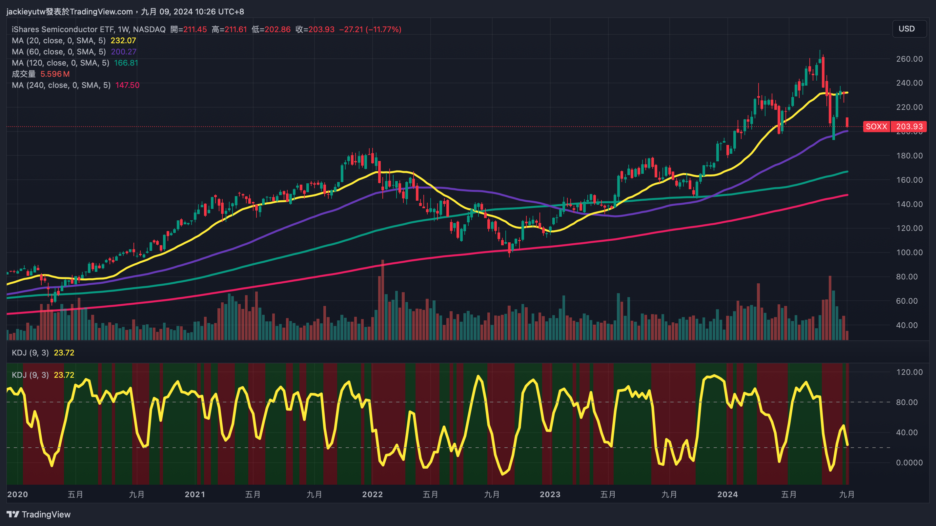Click the 2023 label on the time axis
The image size is (936, 526).
coord(550,495)
